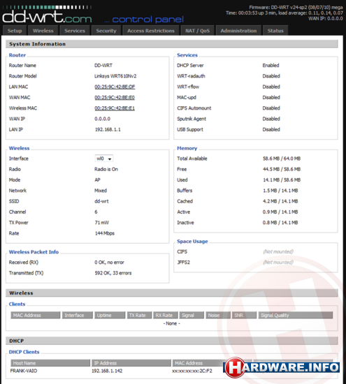Switch to the Status tab

pos(275,31)
